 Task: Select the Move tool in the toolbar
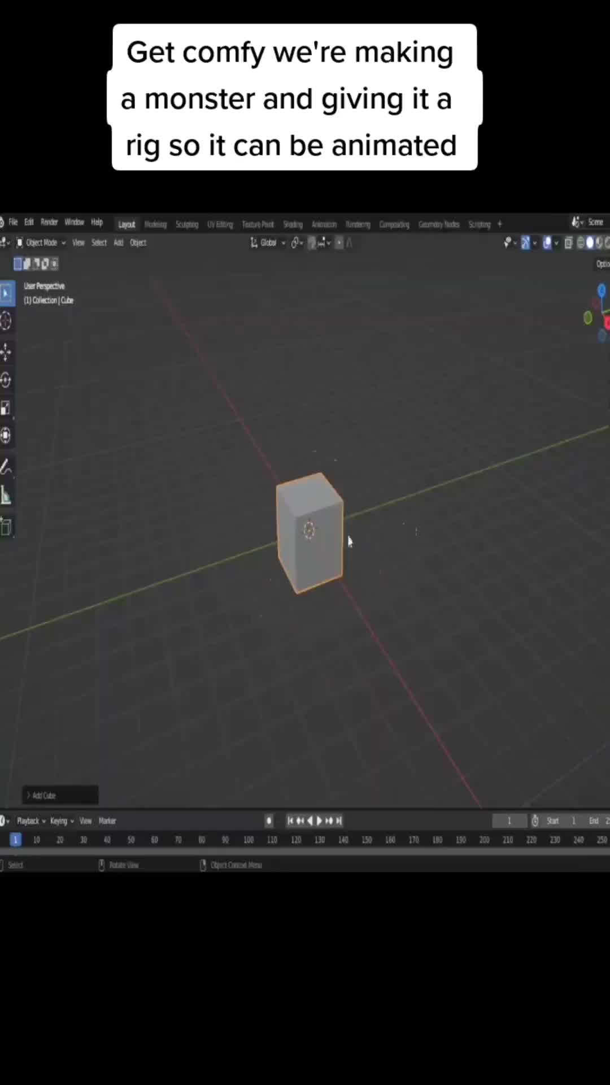[x=6, y=352]
